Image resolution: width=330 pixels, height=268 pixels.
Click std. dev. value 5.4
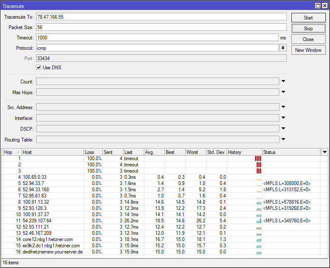click(x=223, y=220)
